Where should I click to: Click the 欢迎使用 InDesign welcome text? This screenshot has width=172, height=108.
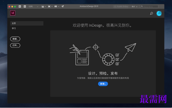[x=102, y=25]
